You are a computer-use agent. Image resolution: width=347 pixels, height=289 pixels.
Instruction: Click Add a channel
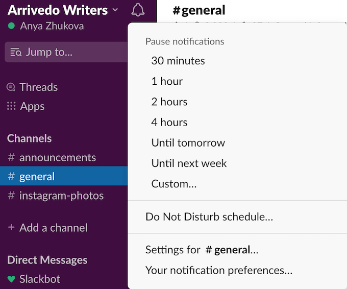(54, 228)
